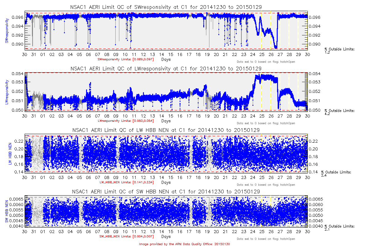Select the red SW_HBB_NEN Limits label
The height and width of the screenshot is (246, 369).
(x=126, y=236)
